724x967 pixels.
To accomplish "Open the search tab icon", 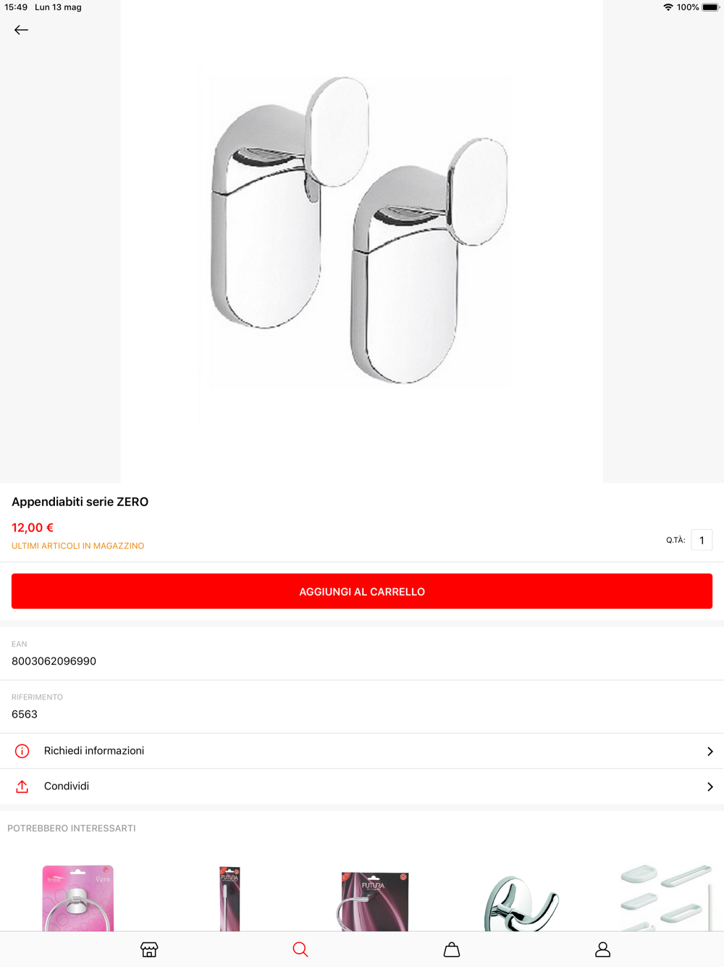I will [x=300, y=949].
